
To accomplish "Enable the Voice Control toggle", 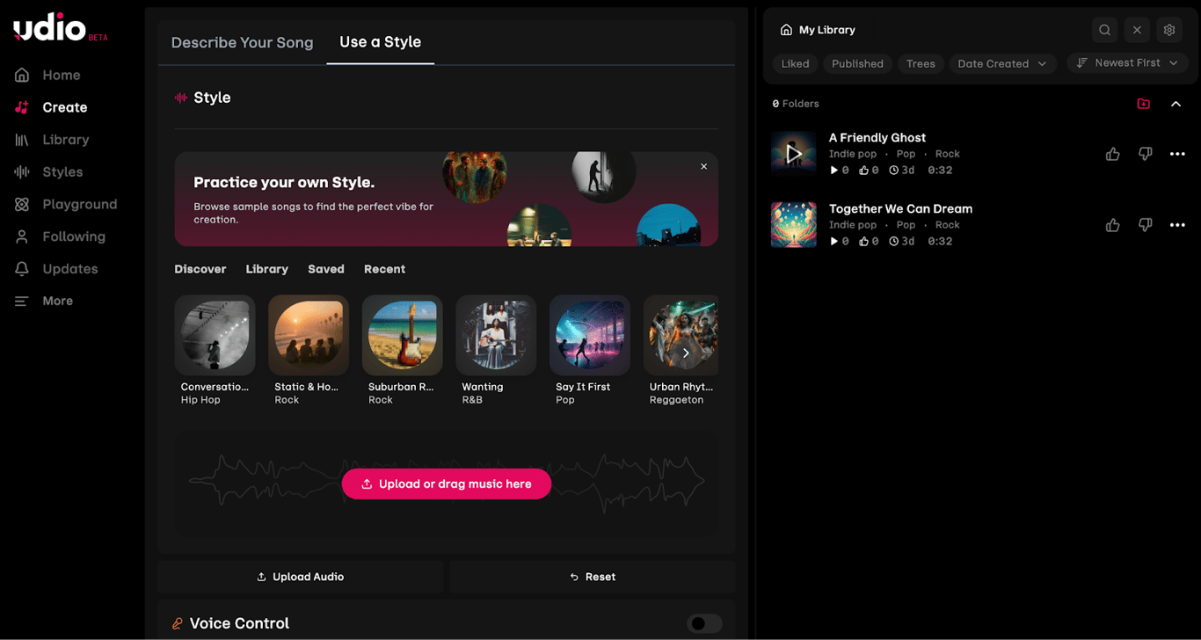I will pos(704,623).
